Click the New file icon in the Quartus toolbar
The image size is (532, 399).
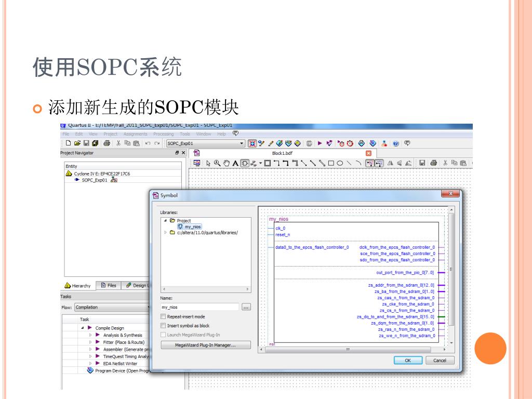pos(68,143)
